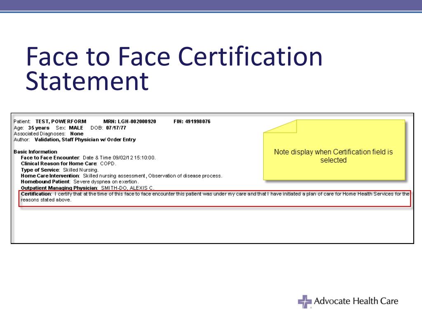Click 'Skilled nursing assessment, Observation of disease process'
Image resolution: width=422 pixels, height=316 pixels.
152,176
